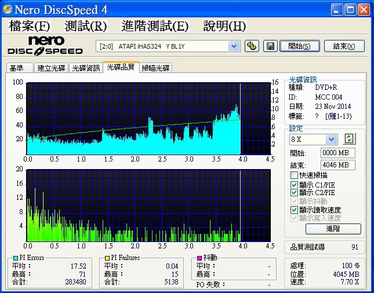Image resolution: width=374 pixels, height=293 pixels.
Task: Click the 開始(S) start button
Action: (300, 46)
